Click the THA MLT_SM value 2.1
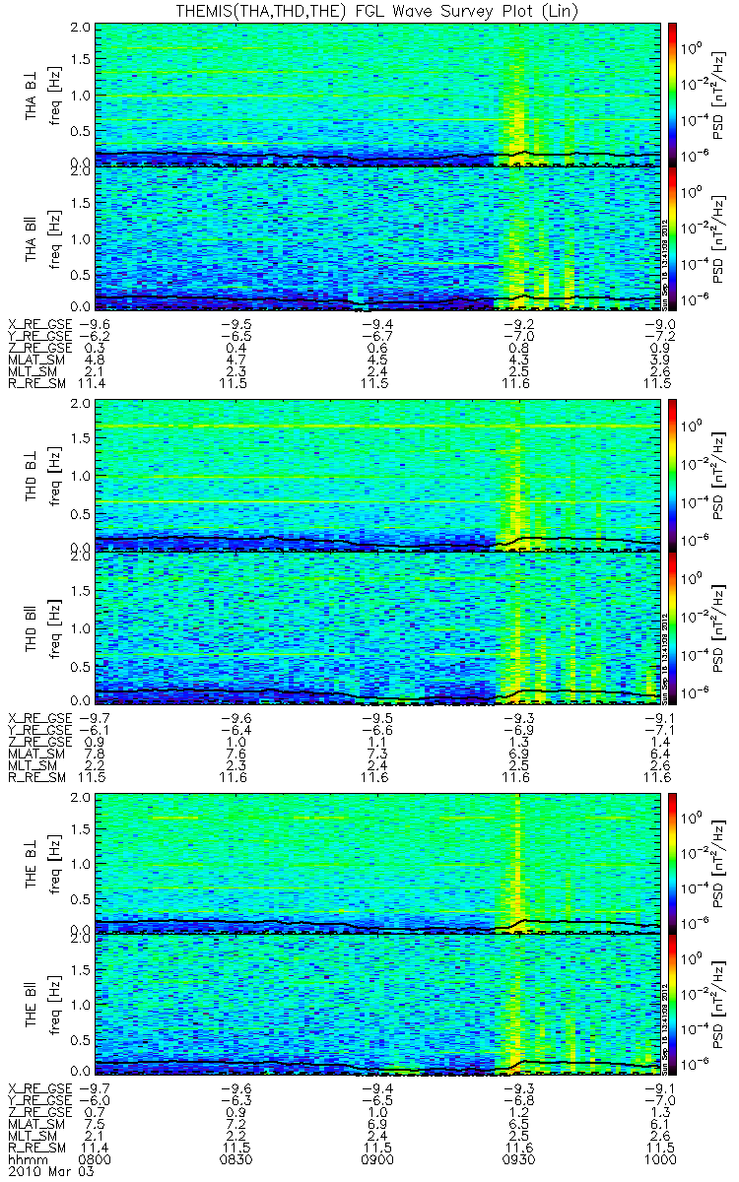The image size is (739, 1182). 96,372
